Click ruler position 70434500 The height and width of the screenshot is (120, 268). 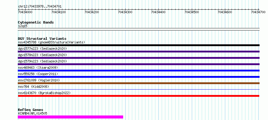pyautogui.click(x=192, y=12)
